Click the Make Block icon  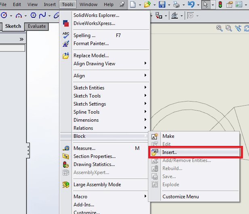(155, 136)
